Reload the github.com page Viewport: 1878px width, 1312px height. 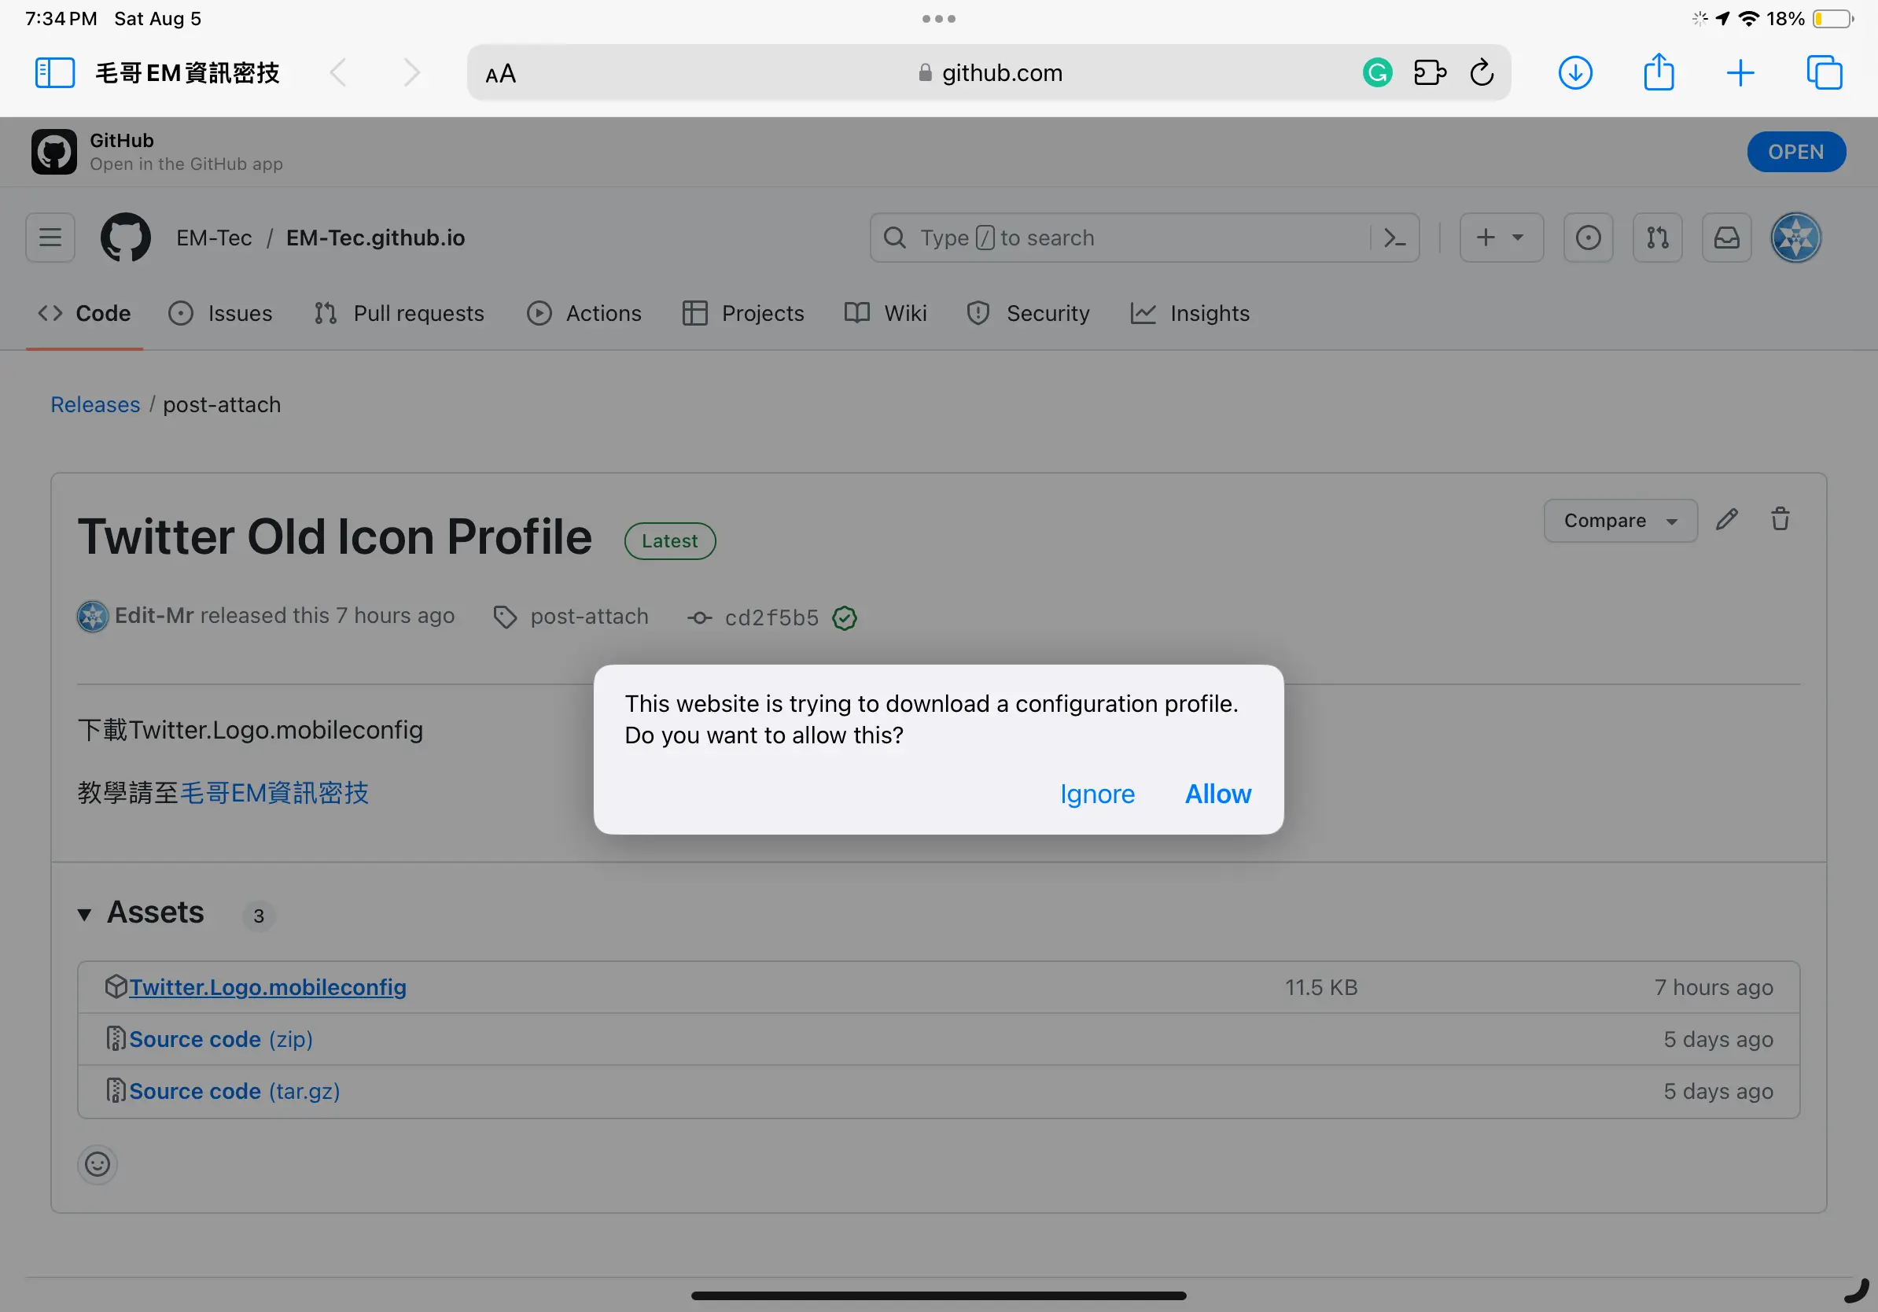click(x=1482, y=73)
